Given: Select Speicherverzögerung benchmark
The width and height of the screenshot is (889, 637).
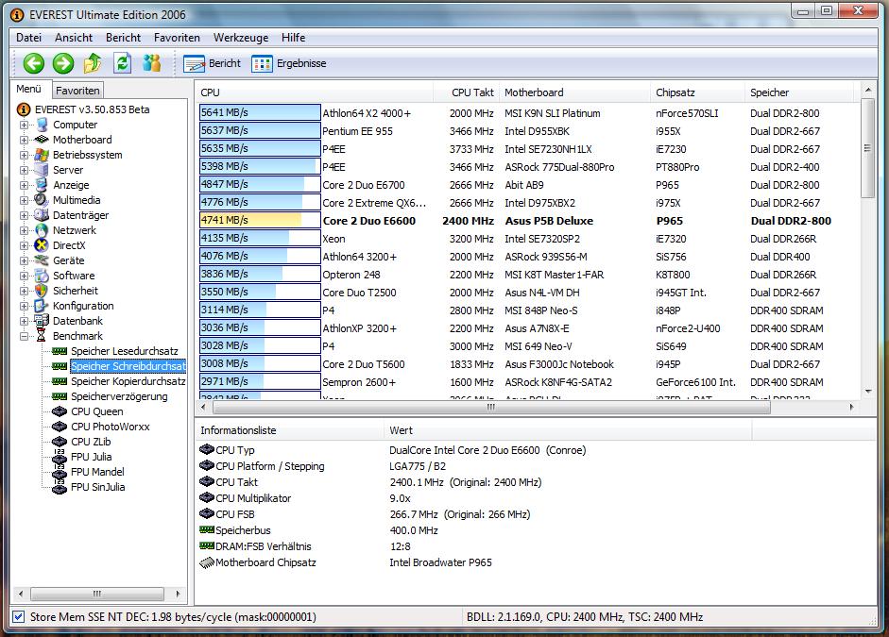Looking at the screenshot, I should coord(119,396).
